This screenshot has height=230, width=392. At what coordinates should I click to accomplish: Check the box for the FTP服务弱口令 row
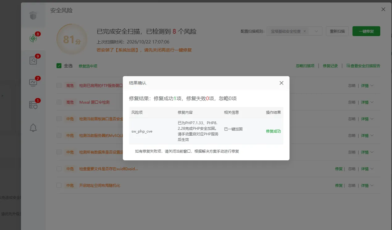(59, 85)
